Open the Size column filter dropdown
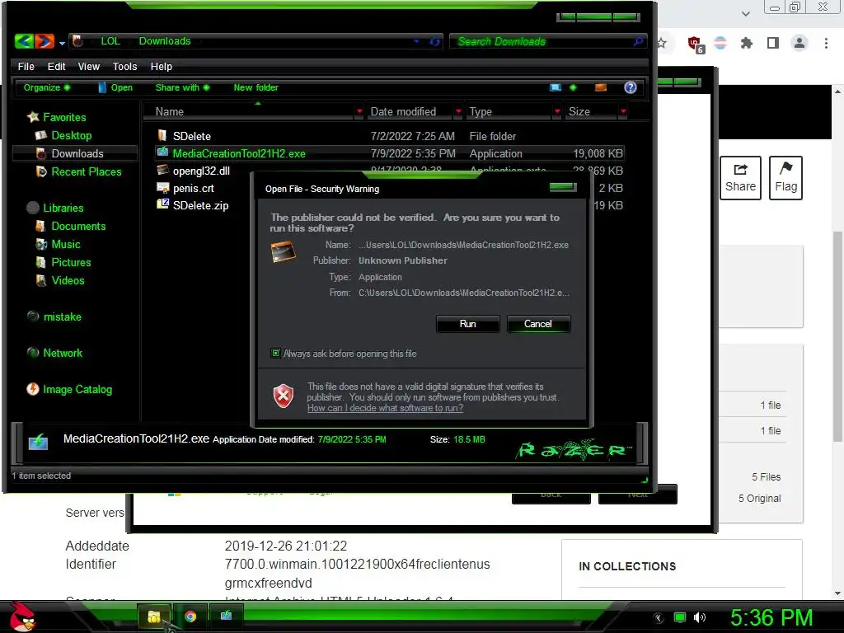 (x=623, y=111)
